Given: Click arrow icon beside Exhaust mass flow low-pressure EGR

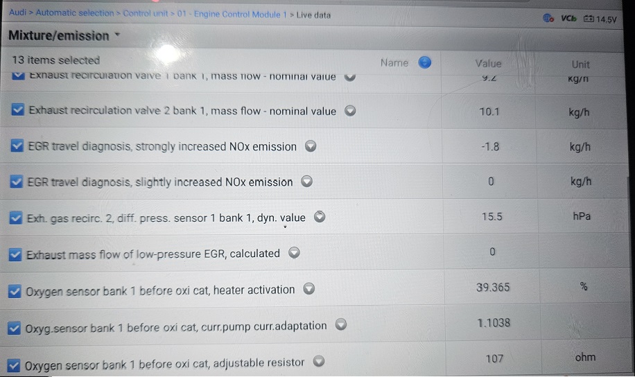Looking at the screenshot, I should point(294,253).
